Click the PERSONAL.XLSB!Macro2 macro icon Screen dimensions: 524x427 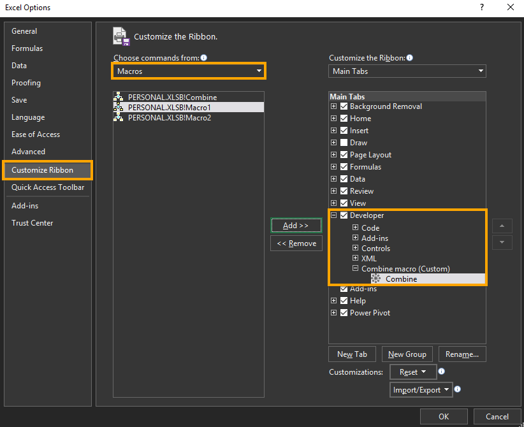coord(119,118)
